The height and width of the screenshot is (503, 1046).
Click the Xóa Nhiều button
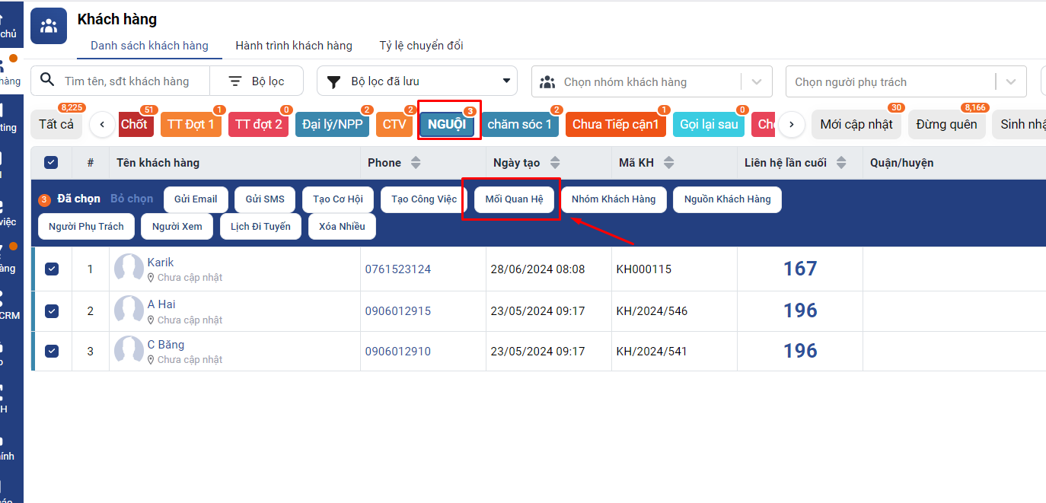coord(342,227)
